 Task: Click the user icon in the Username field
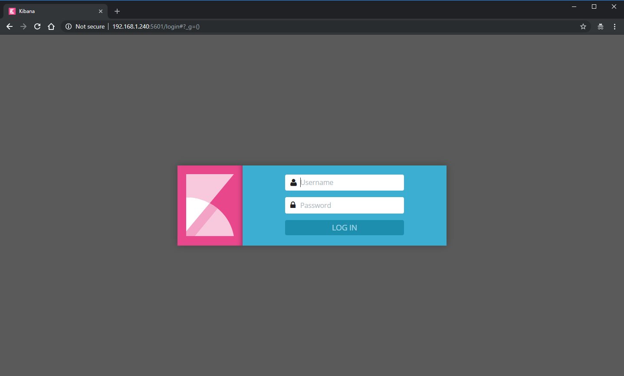tap(293, 182)
